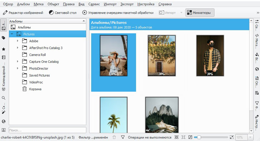Open the Справка menu
This screenshot has width=260, height=141.
coord(165,4)
